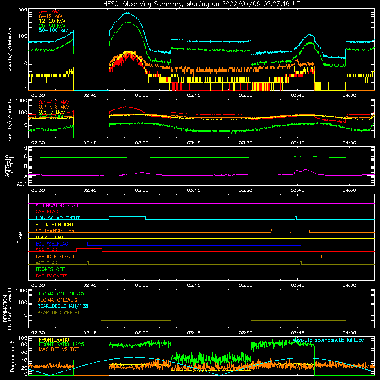Viewport: 380px width, 380px height.
Task: Click the C class tick label in GOES panel
Action: (x=26, y=157)
